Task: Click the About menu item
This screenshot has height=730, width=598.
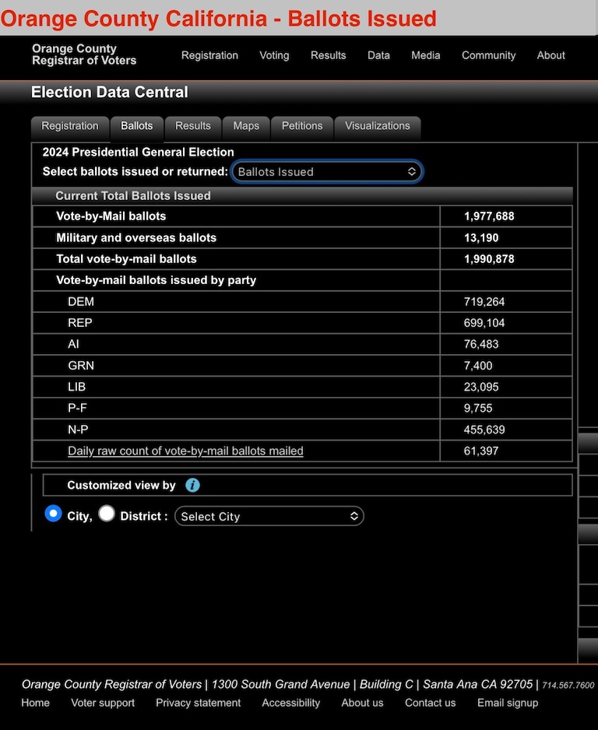Action: (x=551, y=55)
